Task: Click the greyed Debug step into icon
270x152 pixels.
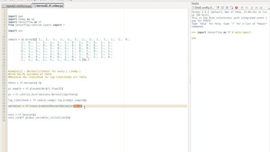Action: (251, 8)
